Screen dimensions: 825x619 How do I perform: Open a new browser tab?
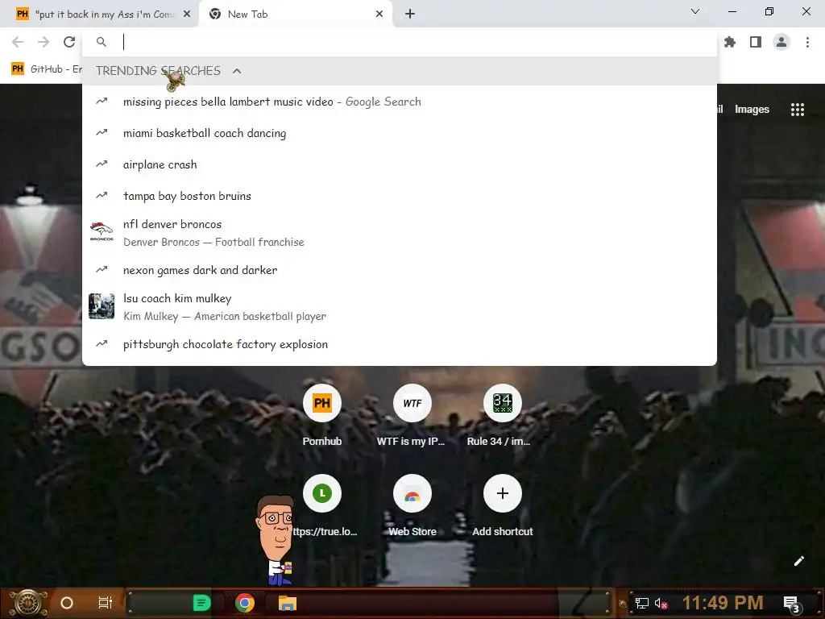coord(410,15)
